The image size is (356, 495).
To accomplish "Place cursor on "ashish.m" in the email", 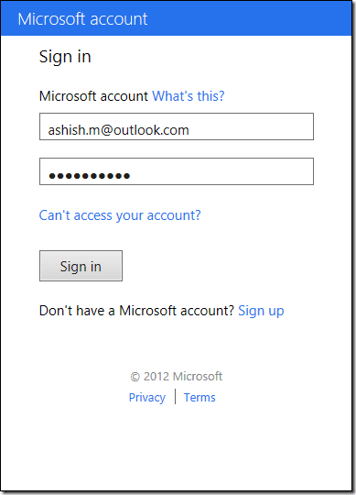I will (74, 130).
